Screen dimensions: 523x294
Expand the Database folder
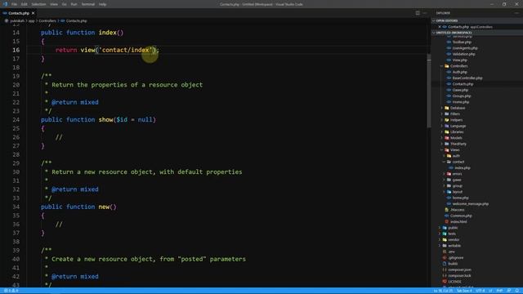pyautogui.click(x=458, y=108)
